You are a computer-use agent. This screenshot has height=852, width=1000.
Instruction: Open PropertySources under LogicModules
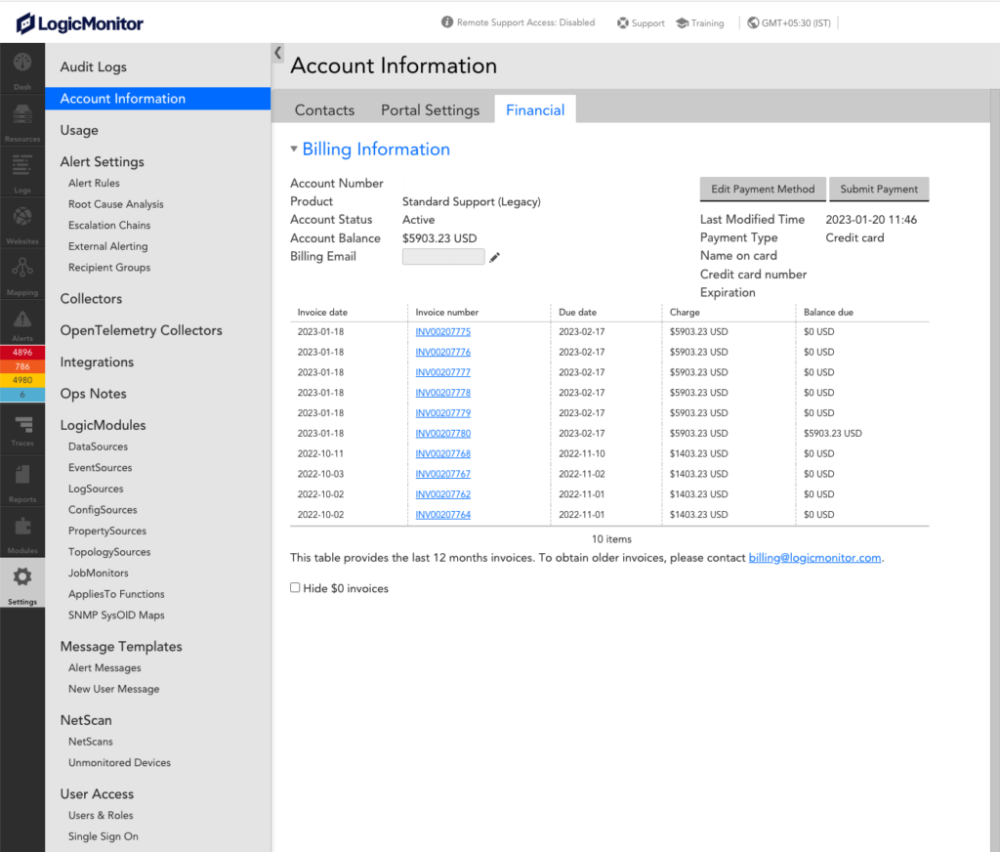coord(107,531)
